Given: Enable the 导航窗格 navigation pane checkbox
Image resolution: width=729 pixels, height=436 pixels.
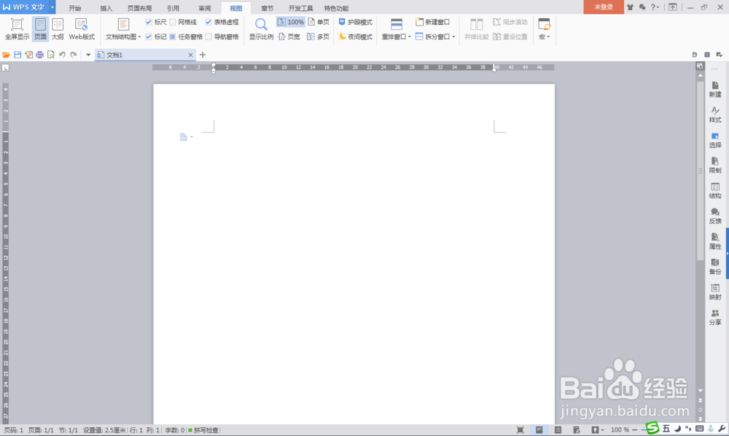Looking at the screenshot, I should click(208, 36).
